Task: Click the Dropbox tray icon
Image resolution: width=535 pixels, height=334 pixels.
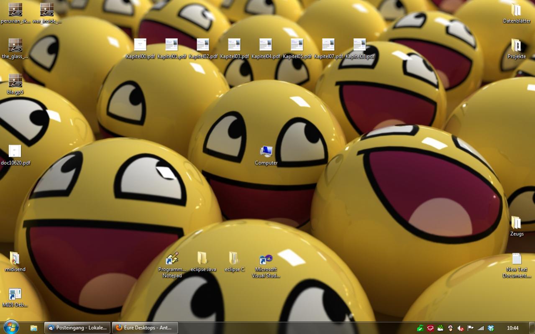Action: point(491,328)
